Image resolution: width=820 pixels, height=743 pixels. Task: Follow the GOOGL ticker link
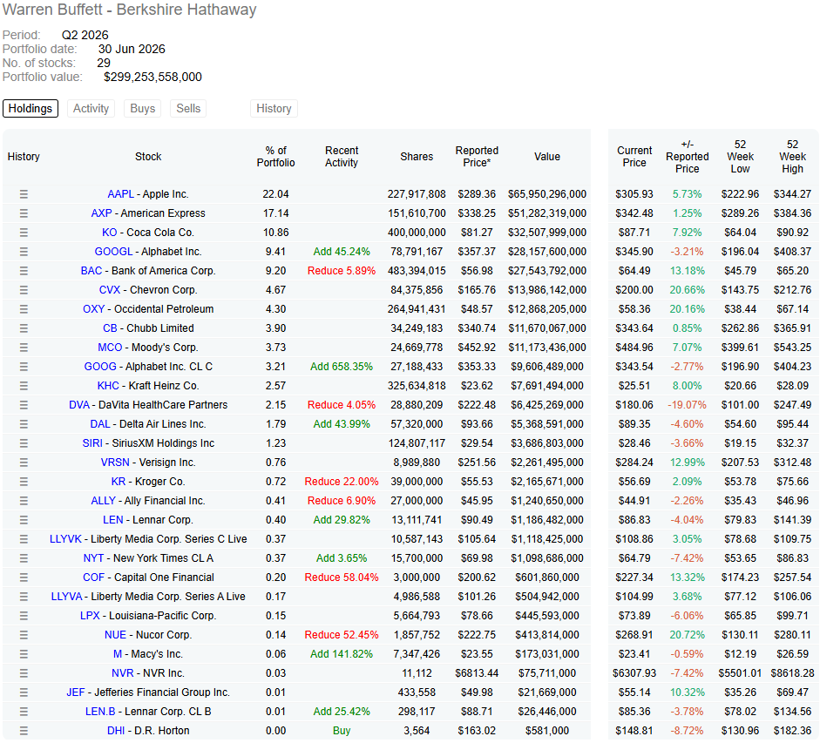click(x=113, y=252)
